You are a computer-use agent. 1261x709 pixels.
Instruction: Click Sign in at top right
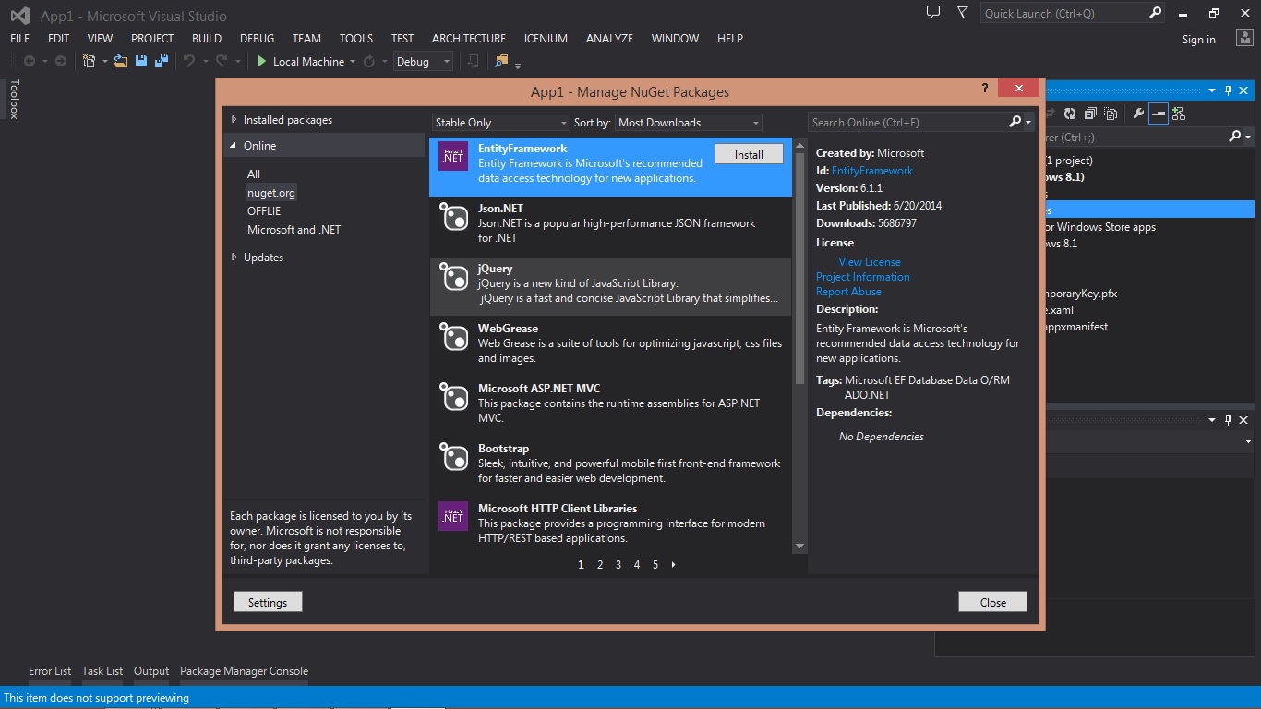click(x=1199, y=39)
